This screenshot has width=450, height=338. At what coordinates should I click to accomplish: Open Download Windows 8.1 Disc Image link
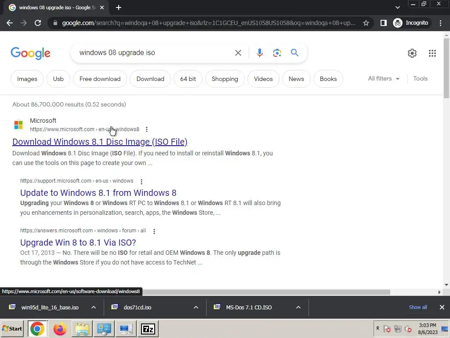point(100,142)
